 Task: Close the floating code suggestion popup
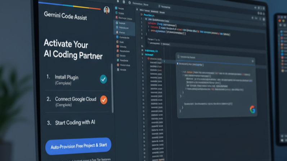252,61
